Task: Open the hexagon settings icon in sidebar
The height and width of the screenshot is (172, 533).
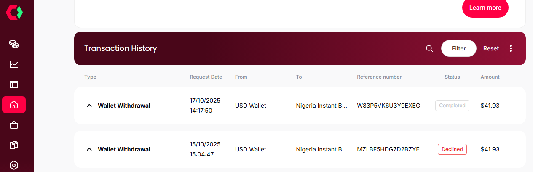Action: [x=14, y=165]
